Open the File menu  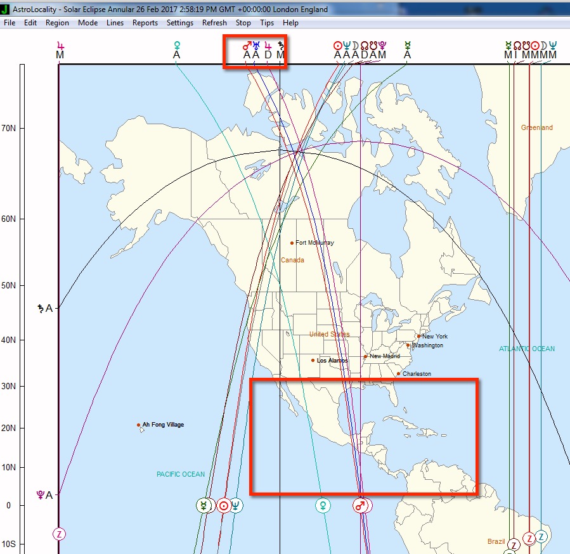[x=10, y=23]
